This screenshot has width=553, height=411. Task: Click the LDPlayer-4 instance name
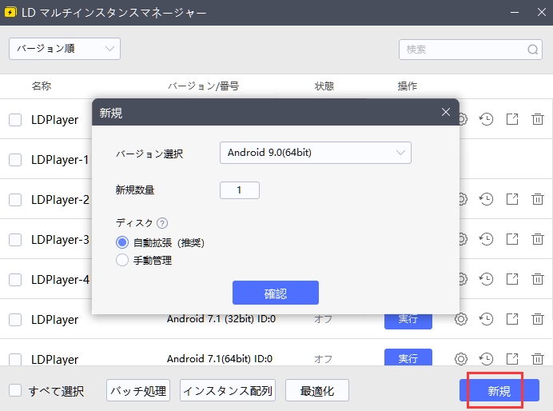tap(60, 280)
